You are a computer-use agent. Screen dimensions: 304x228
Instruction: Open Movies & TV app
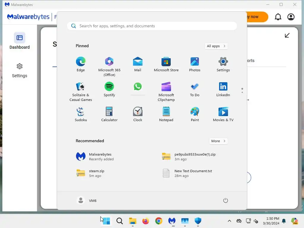(x=223, y=114)
